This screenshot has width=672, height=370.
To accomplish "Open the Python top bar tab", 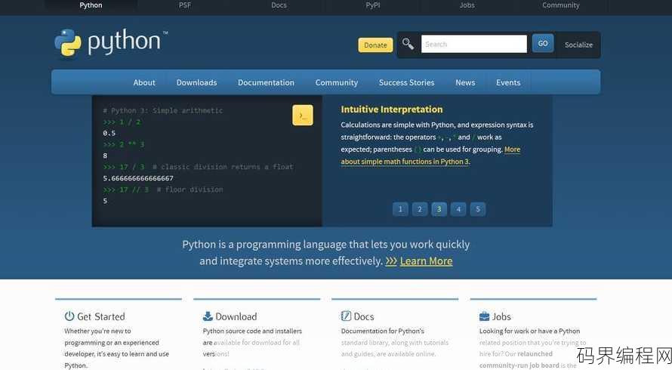I will (x=91, y=5).
